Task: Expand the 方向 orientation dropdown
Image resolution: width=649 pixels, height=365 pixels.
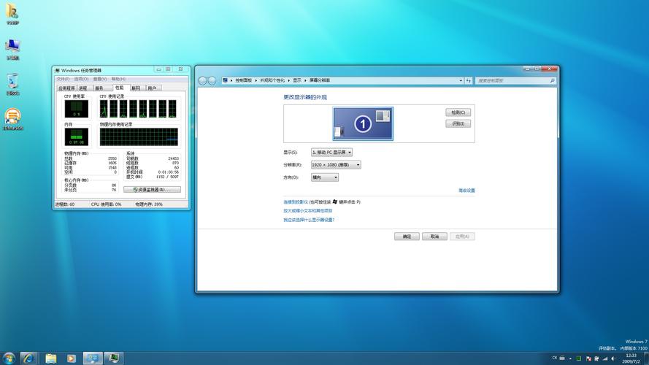Action: coord(325,177)
